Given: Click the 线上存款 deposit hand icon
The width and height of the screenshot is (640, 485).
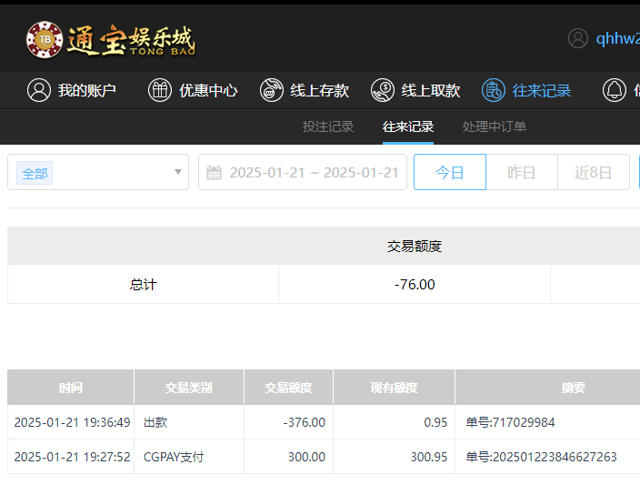Looking at the screenshot, I should pos(272,90).
